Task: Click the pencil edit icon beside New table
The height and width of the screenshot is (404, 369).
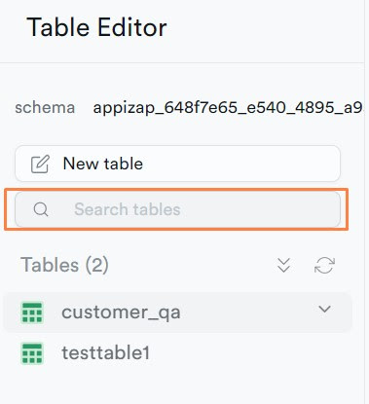Action: pos(40,164)
